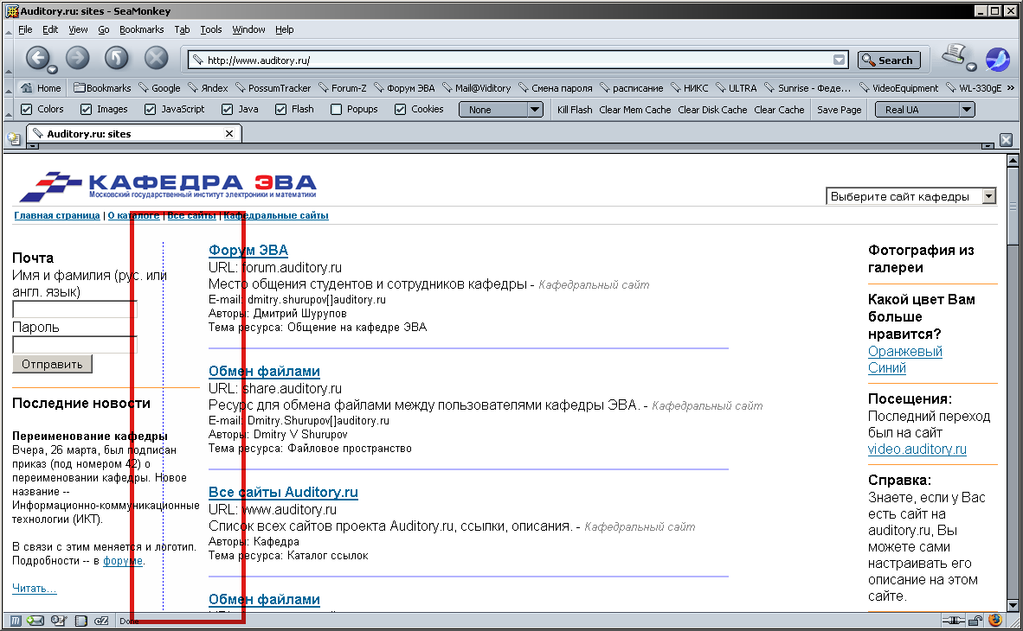This screenshot has width=1023, height=631.
Task: Open the None dropdown in the preferences toolbar
Action: tap(500, 110)
